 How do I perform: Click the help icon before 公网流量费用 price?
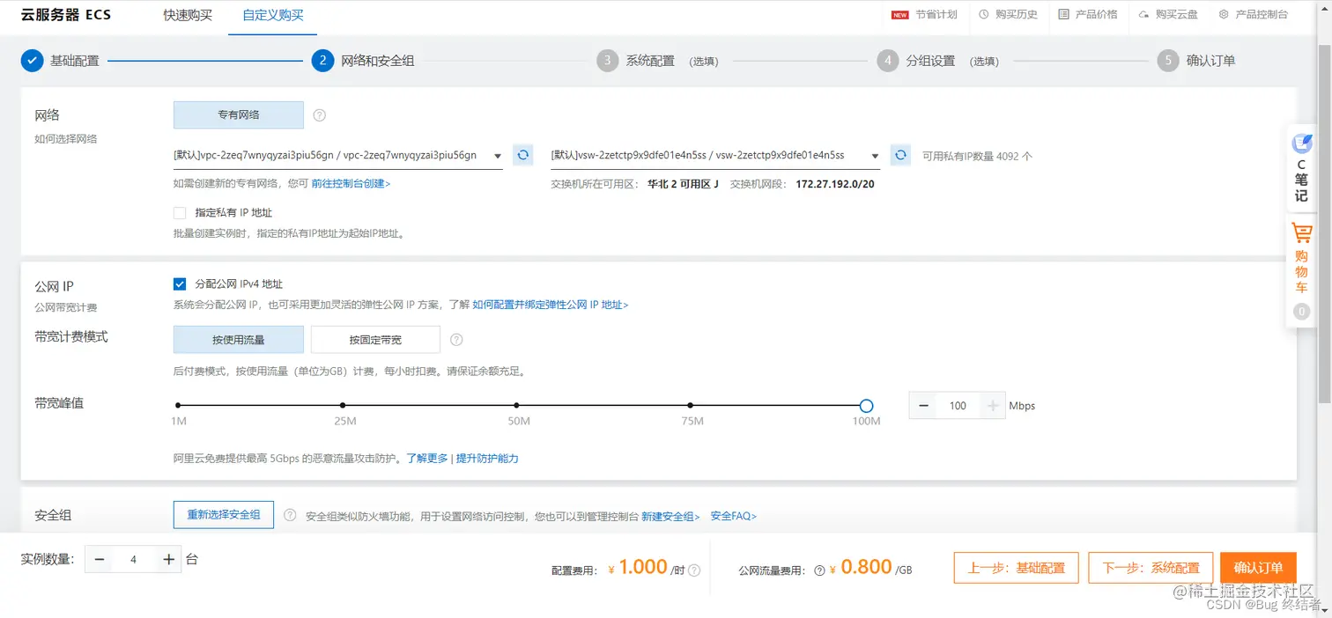(819, 570)
